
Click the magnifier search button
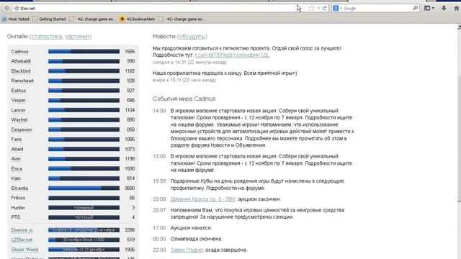415,8
